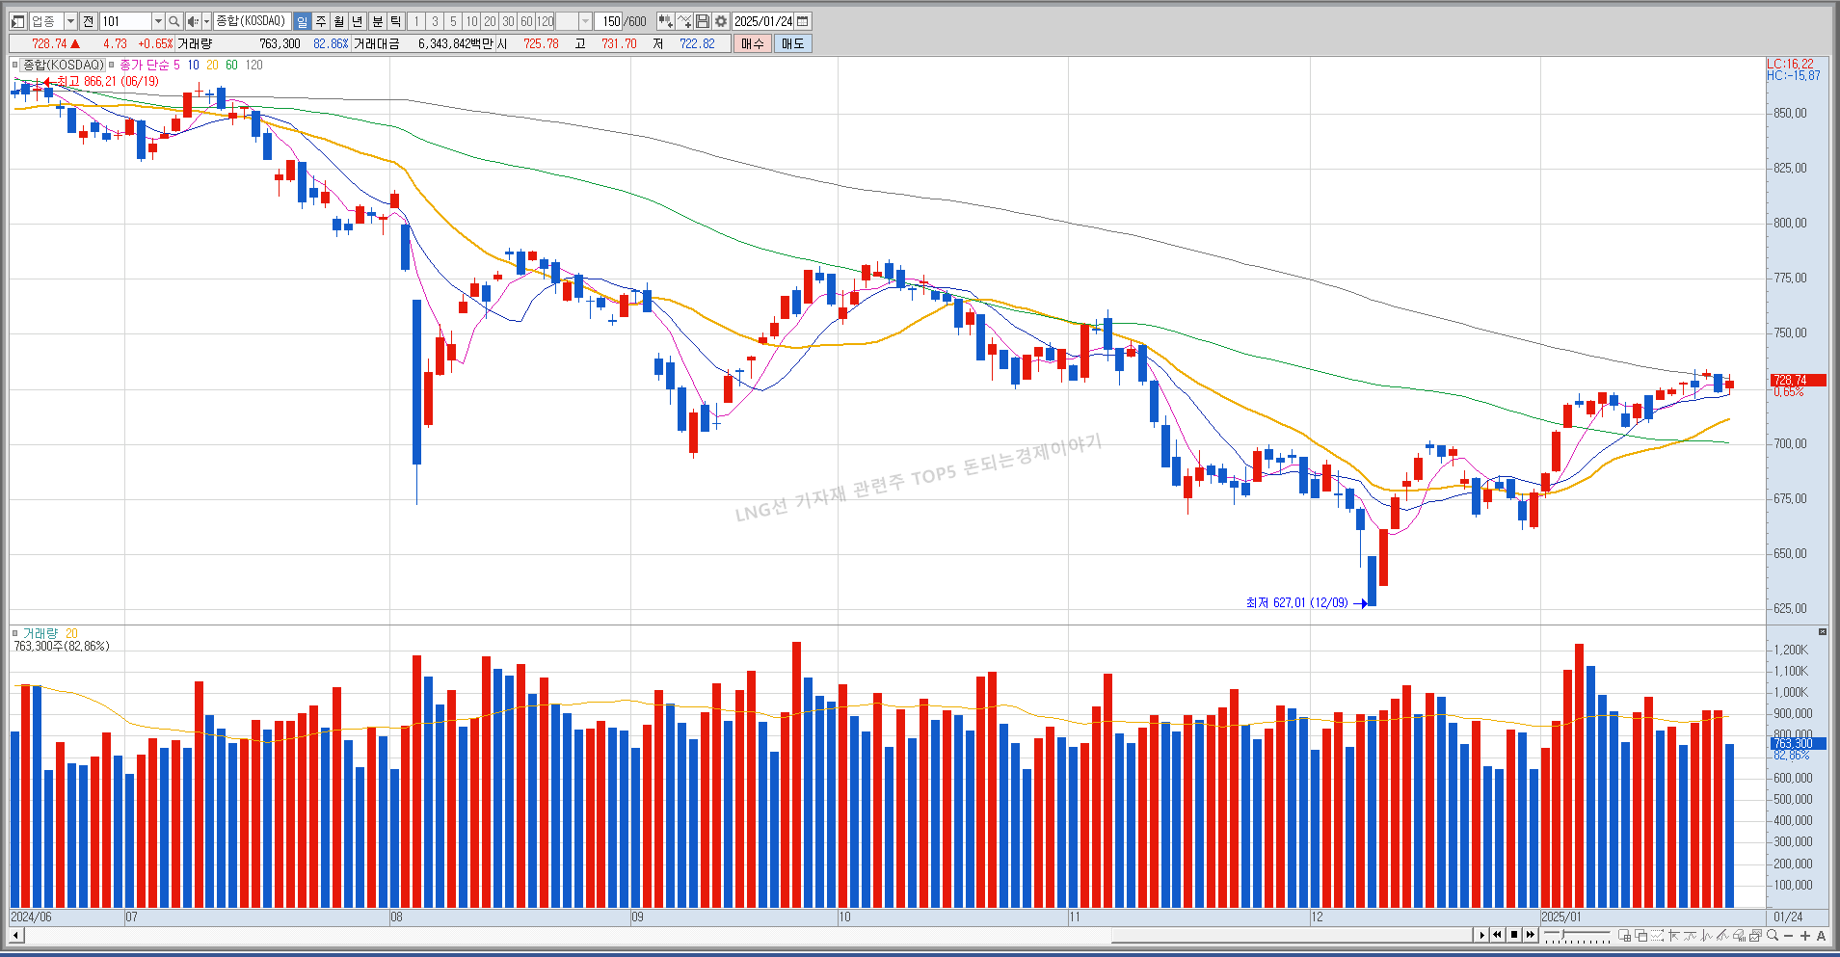The image size is (1840, 957).
Task: Open the symbol search magnifier icon
Action: click(x=173, y=21)
